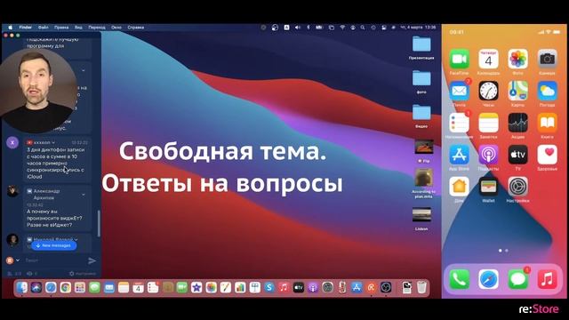Image resolution: width=569 pixels, height=320 pixels.
Task: Open Reminders on the iPhone home screen
Action: [459, 123]
